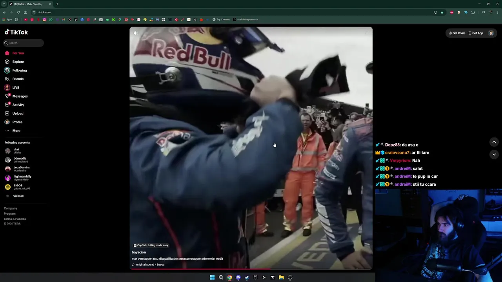502x282 pixels.
Task: Mute the video with speaker icon
Action: click(x=136, y=33)
